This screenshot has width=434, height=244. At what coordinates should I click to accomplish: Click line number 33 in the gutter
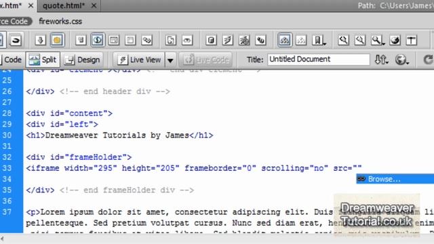pyautogui.click(x=7, y=168)
